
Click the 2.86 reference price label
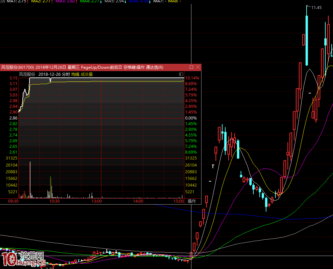click(13, 118)
